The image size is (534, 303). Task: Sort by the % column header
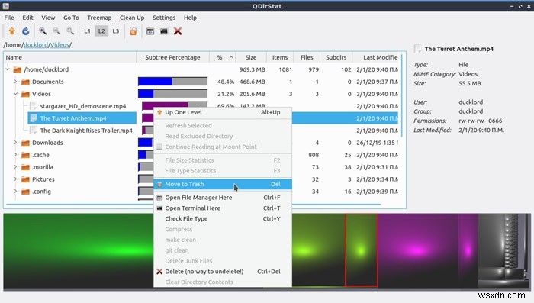click(x=223, y=57)
